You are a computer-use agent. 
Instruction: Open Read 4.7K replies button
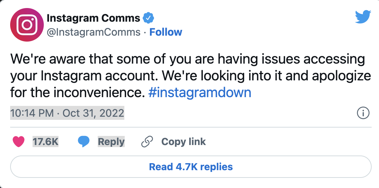[x=191, y=167]
